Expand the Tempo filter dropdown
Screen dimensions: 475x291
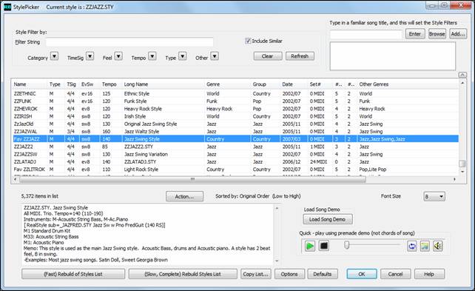point(152,56)
